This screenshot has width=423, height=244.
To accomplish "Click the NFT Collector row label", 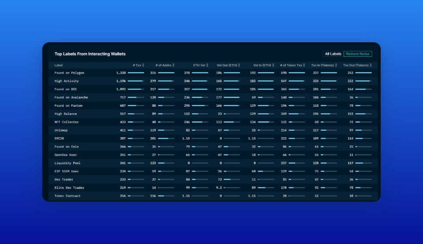I will pyautogui.click(x=66, y=122).
